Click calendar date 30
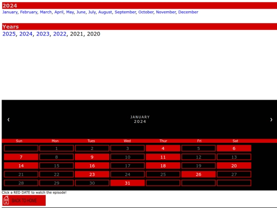This screenshot has height=208, width=277. pyautogui.click(x=92, y=183)
